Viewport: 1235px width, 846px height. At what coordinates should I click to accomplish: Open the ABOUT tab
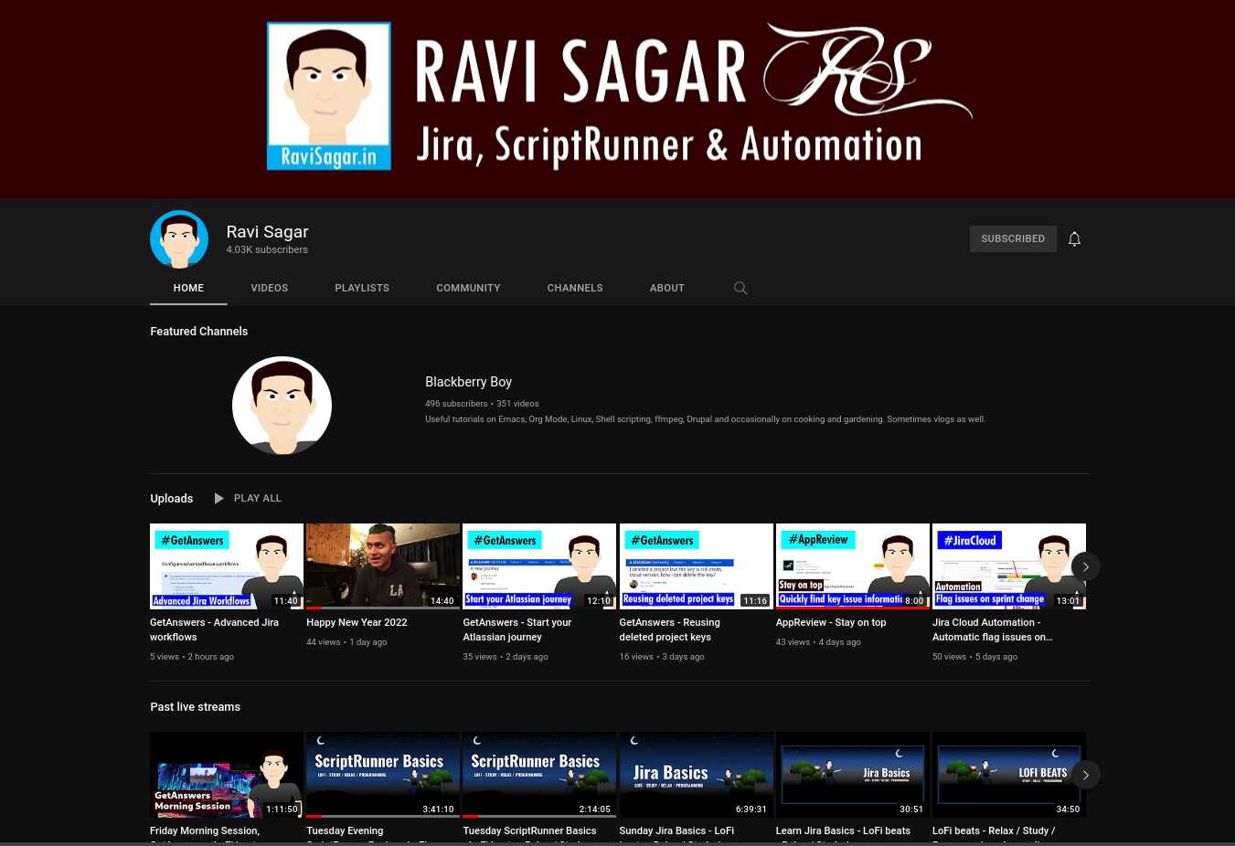tap(667, 288)
